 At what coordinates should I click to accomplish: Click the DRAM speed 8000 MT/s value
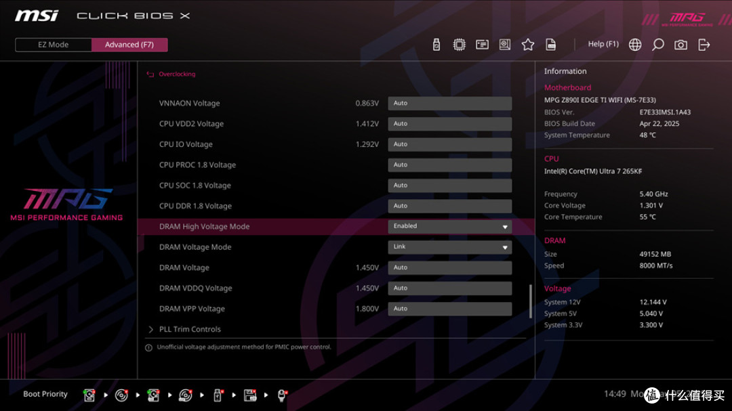(x=656, y=265)
